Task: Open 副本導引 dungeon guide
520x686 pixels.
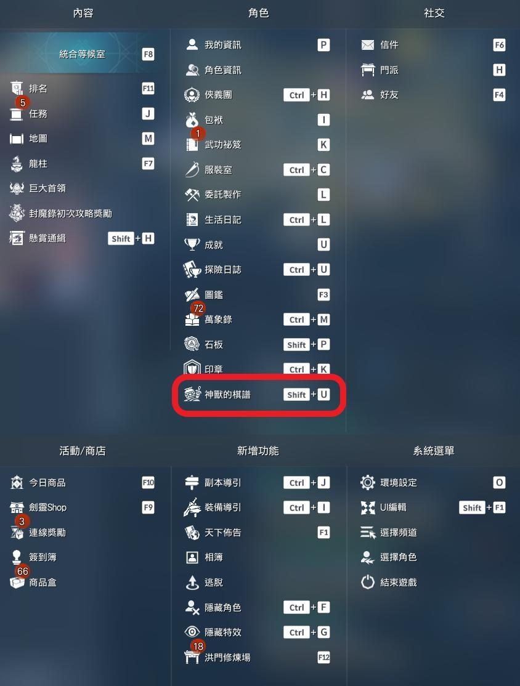Action: pyautogui.click(x=258, y=482)
